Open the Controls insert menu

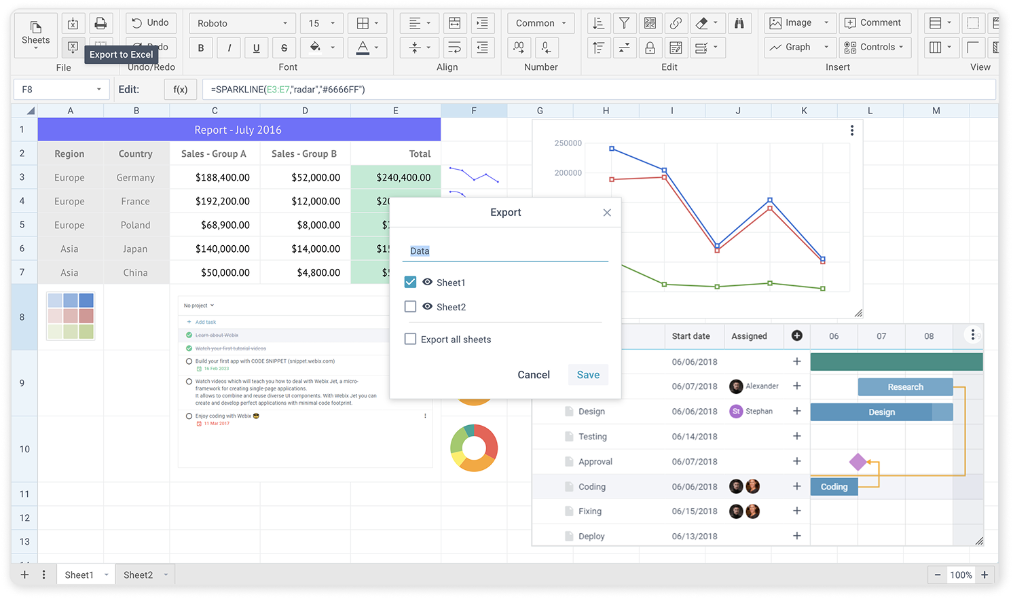click(874, 48)
